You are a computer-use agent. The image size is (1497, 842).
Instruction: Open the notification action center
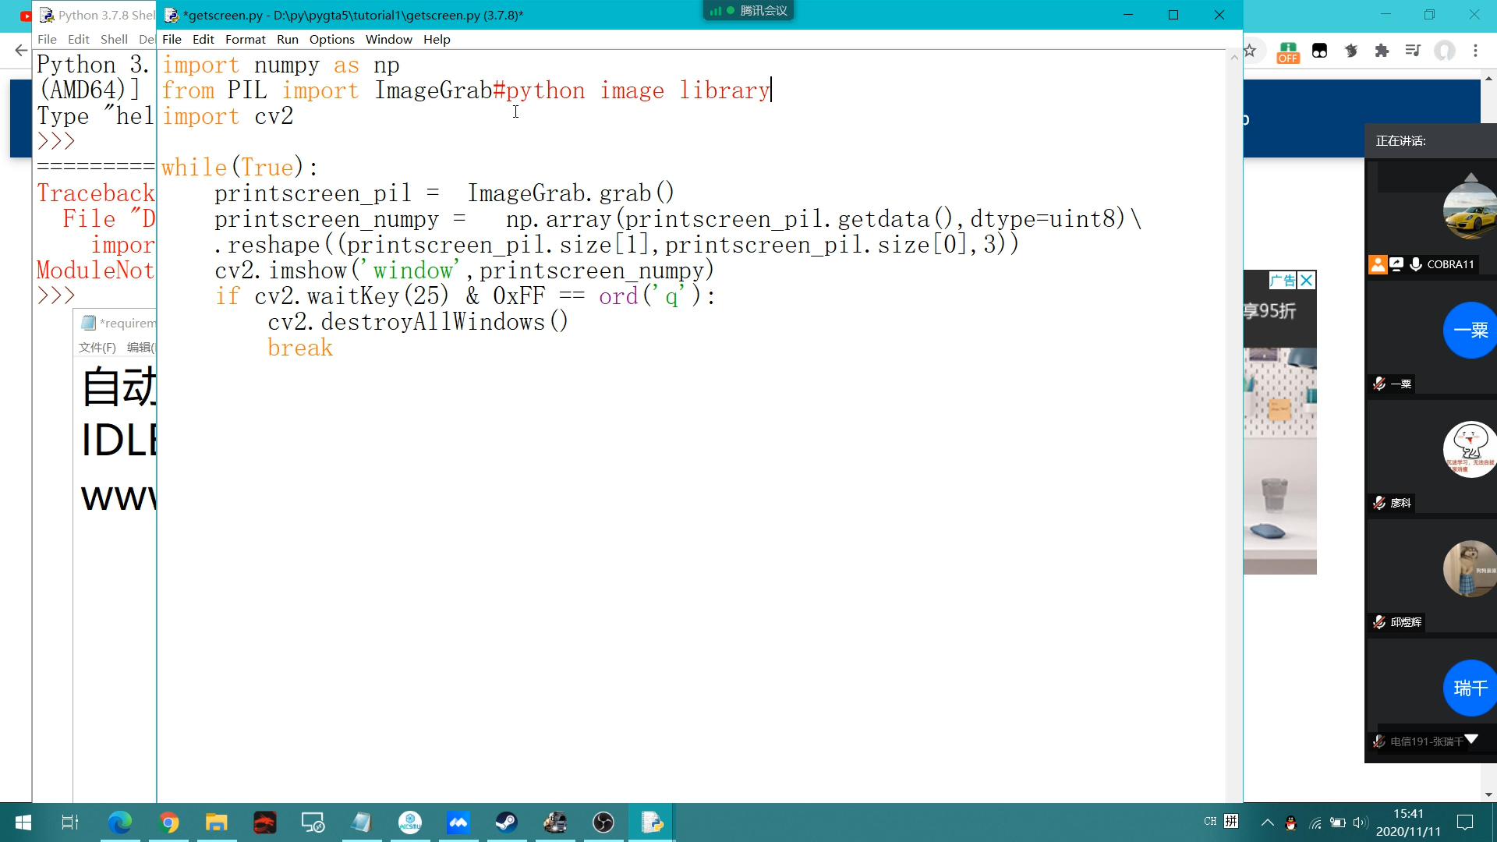point(1465,823)
